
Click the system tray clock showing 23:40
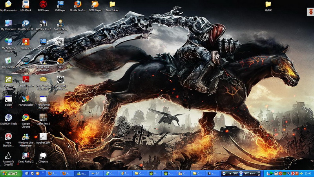(308, 173)
